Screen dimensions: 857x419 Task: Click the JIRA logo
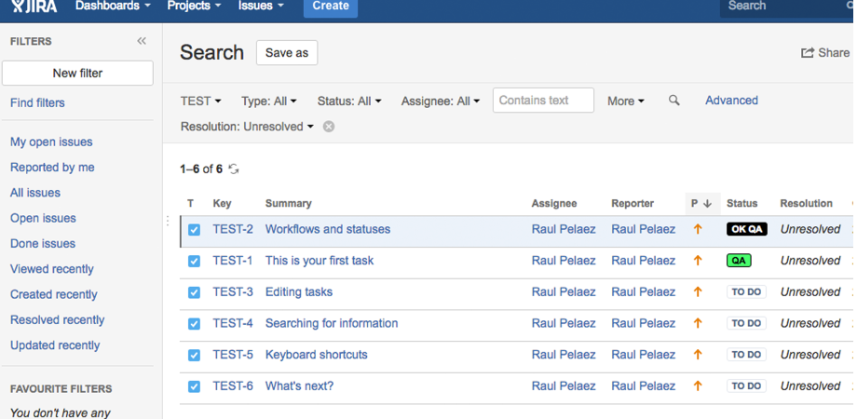(34, 7)
